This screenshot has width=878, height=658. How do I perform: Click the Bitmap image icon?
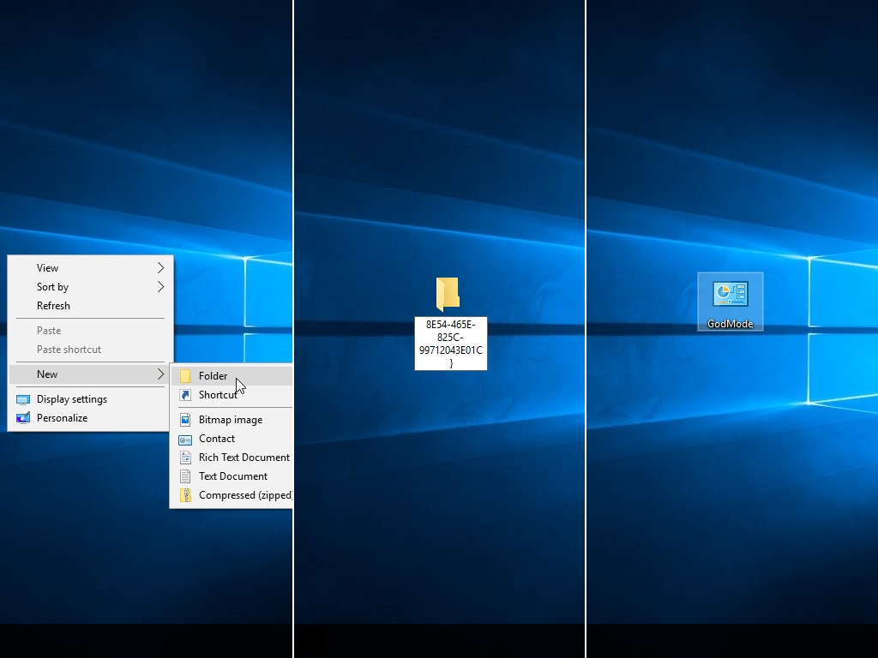coord(185,419)
